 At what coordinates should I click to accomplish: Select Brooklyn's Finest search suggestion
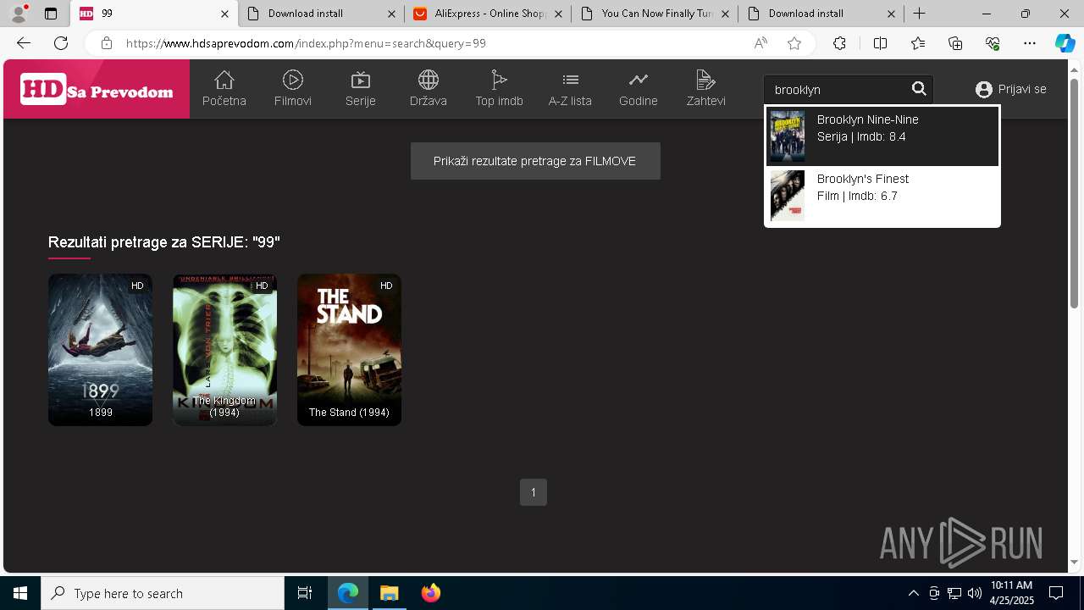[882, 196]
